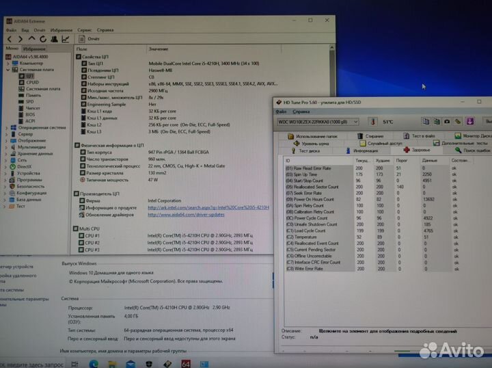Open the HD Tune Справка menu
Viewport: 492px width, 368px height.
tap(301, 111)
